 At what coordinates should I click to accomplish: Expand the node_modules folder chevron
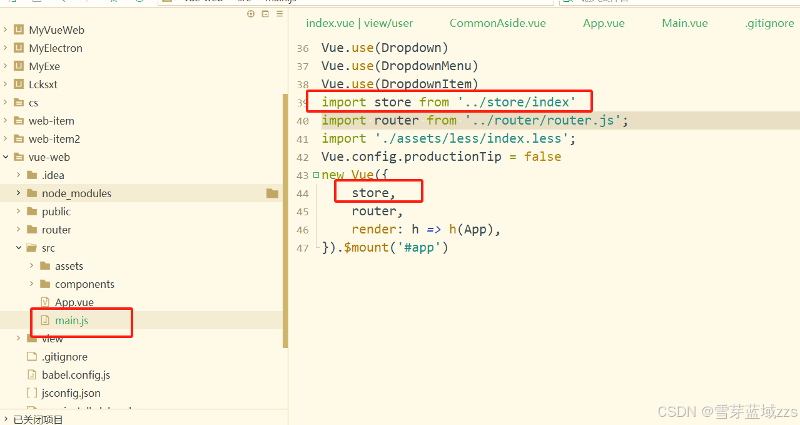[x=19, y=193]
